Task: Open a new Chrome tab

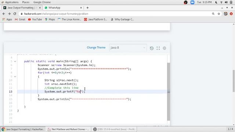Action: 87,8
